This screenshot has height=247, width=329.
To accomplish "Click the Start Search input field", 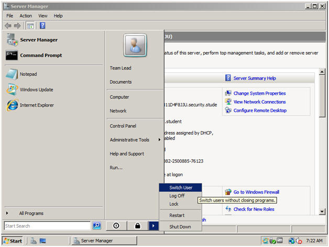I will click(48, 226).
